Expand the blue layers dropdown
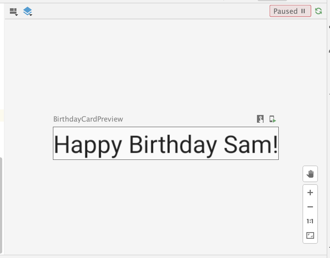The width and height of the screenshot is (330, 258). [x=28, y=12]
